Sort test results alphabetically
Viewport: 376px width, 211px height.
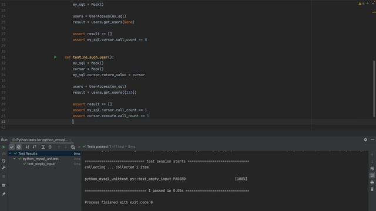pos(28,147)
